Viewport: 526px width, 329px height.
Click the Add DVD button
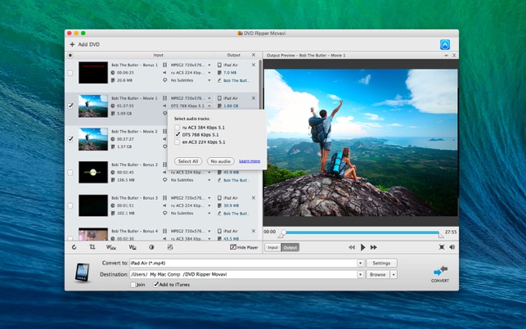(84, 44)
